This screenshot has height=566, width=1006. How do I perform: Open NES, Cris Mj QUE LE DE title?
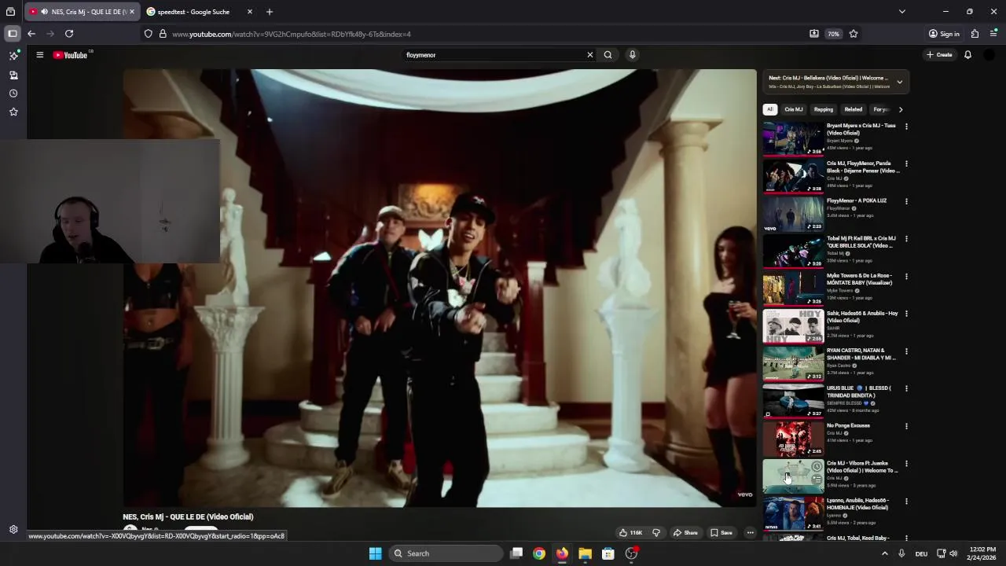[188, 516]
